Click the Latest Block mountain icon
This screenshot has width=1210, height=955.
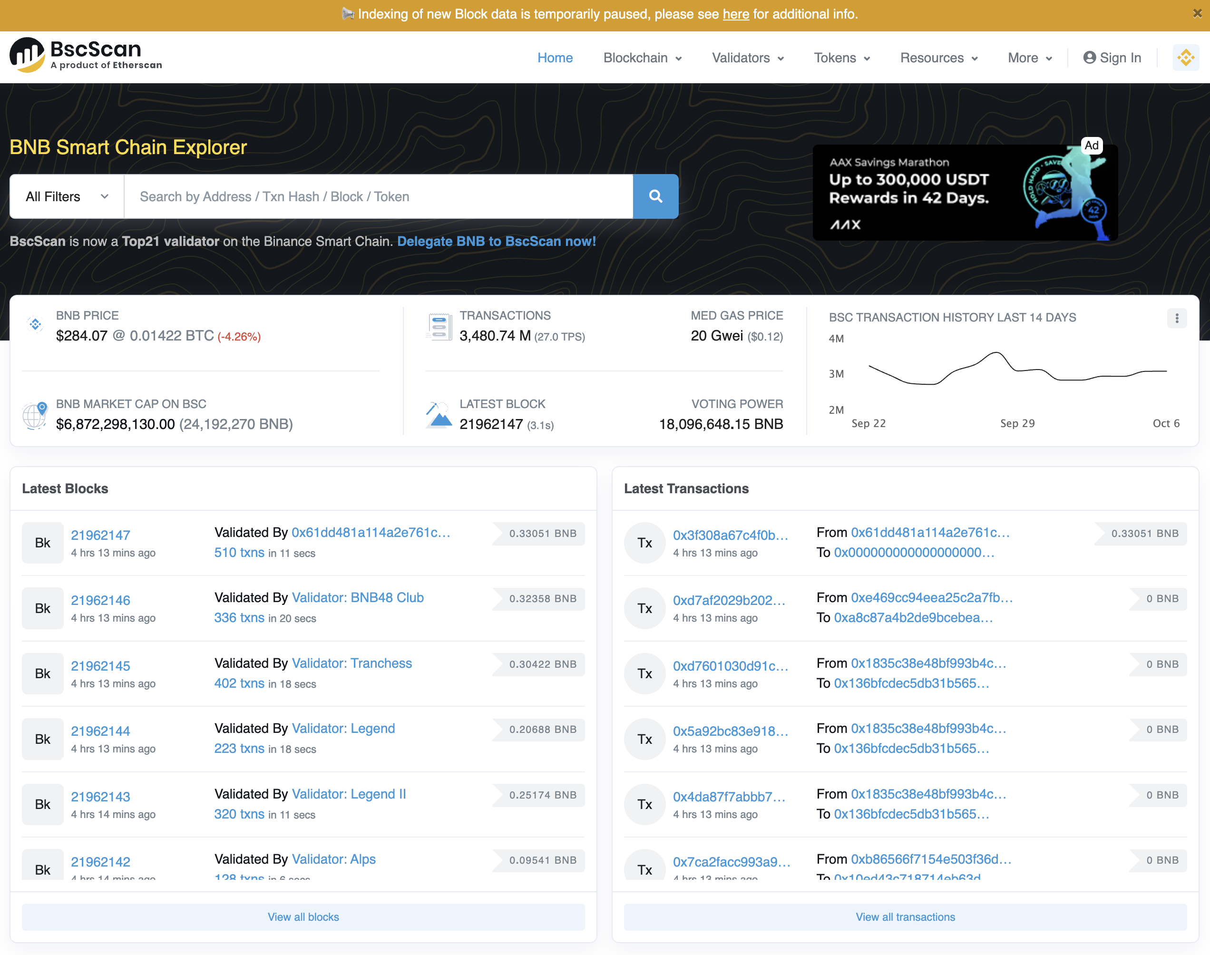[x=439, y=416]
